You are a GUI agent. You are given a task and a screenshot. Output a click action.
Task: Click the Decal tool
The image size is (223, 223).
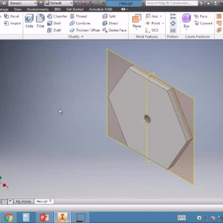(x=12, y=16)
